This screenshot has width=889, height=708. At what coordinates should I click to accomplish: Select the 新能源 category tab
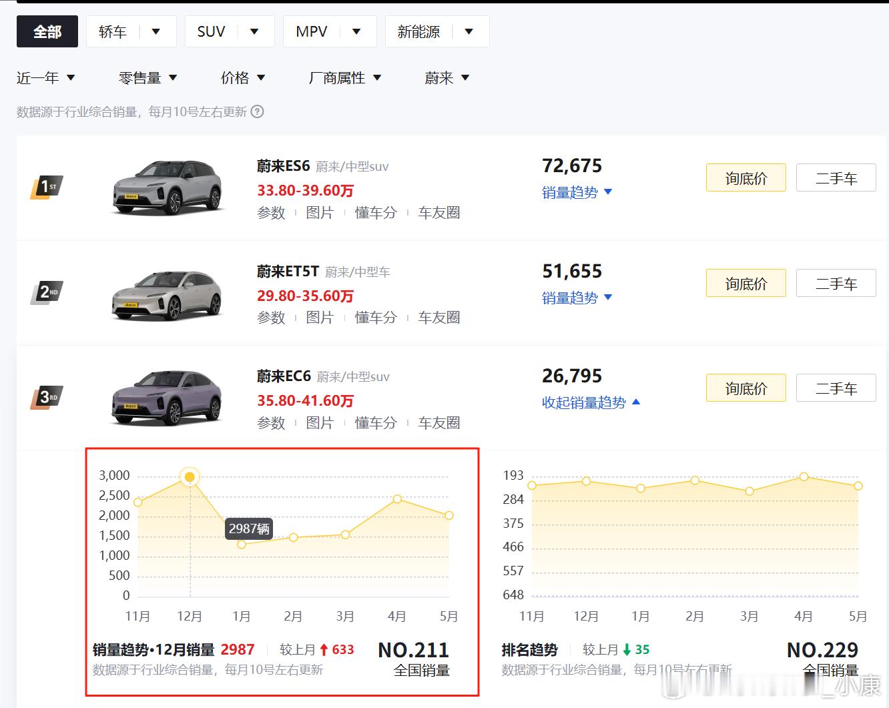418,31
